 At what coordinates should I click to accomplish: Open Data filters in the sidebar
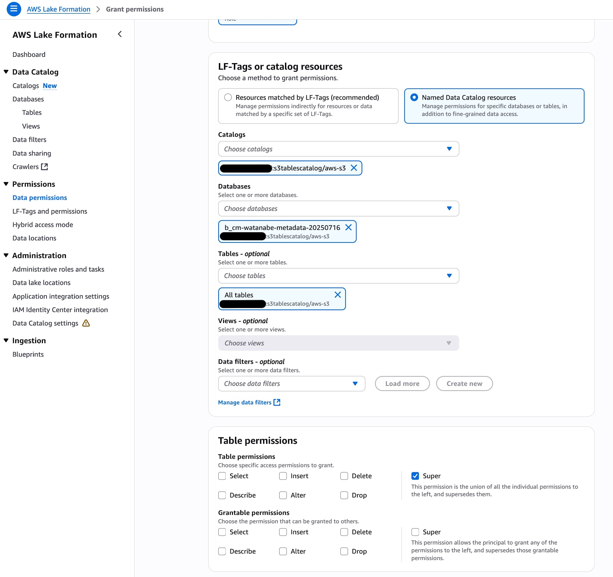point(30,140)
